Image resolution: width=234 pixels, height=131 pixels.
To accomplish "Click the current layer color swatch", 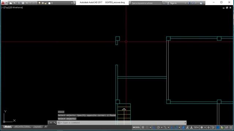I will click(49, 3).
